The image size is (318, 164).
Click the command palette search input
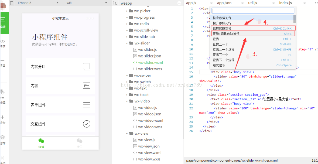253,11
